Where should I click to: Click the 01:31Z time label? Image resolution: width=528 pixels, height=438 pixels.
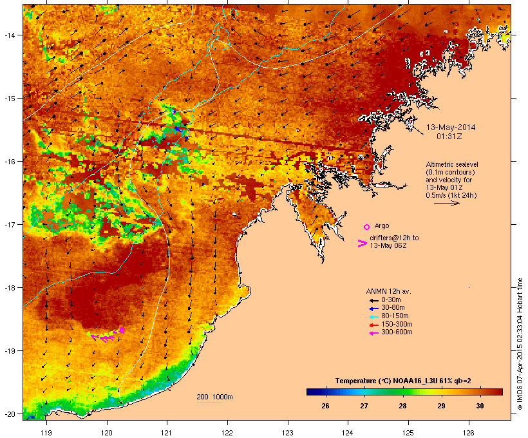tap(449, 137)
